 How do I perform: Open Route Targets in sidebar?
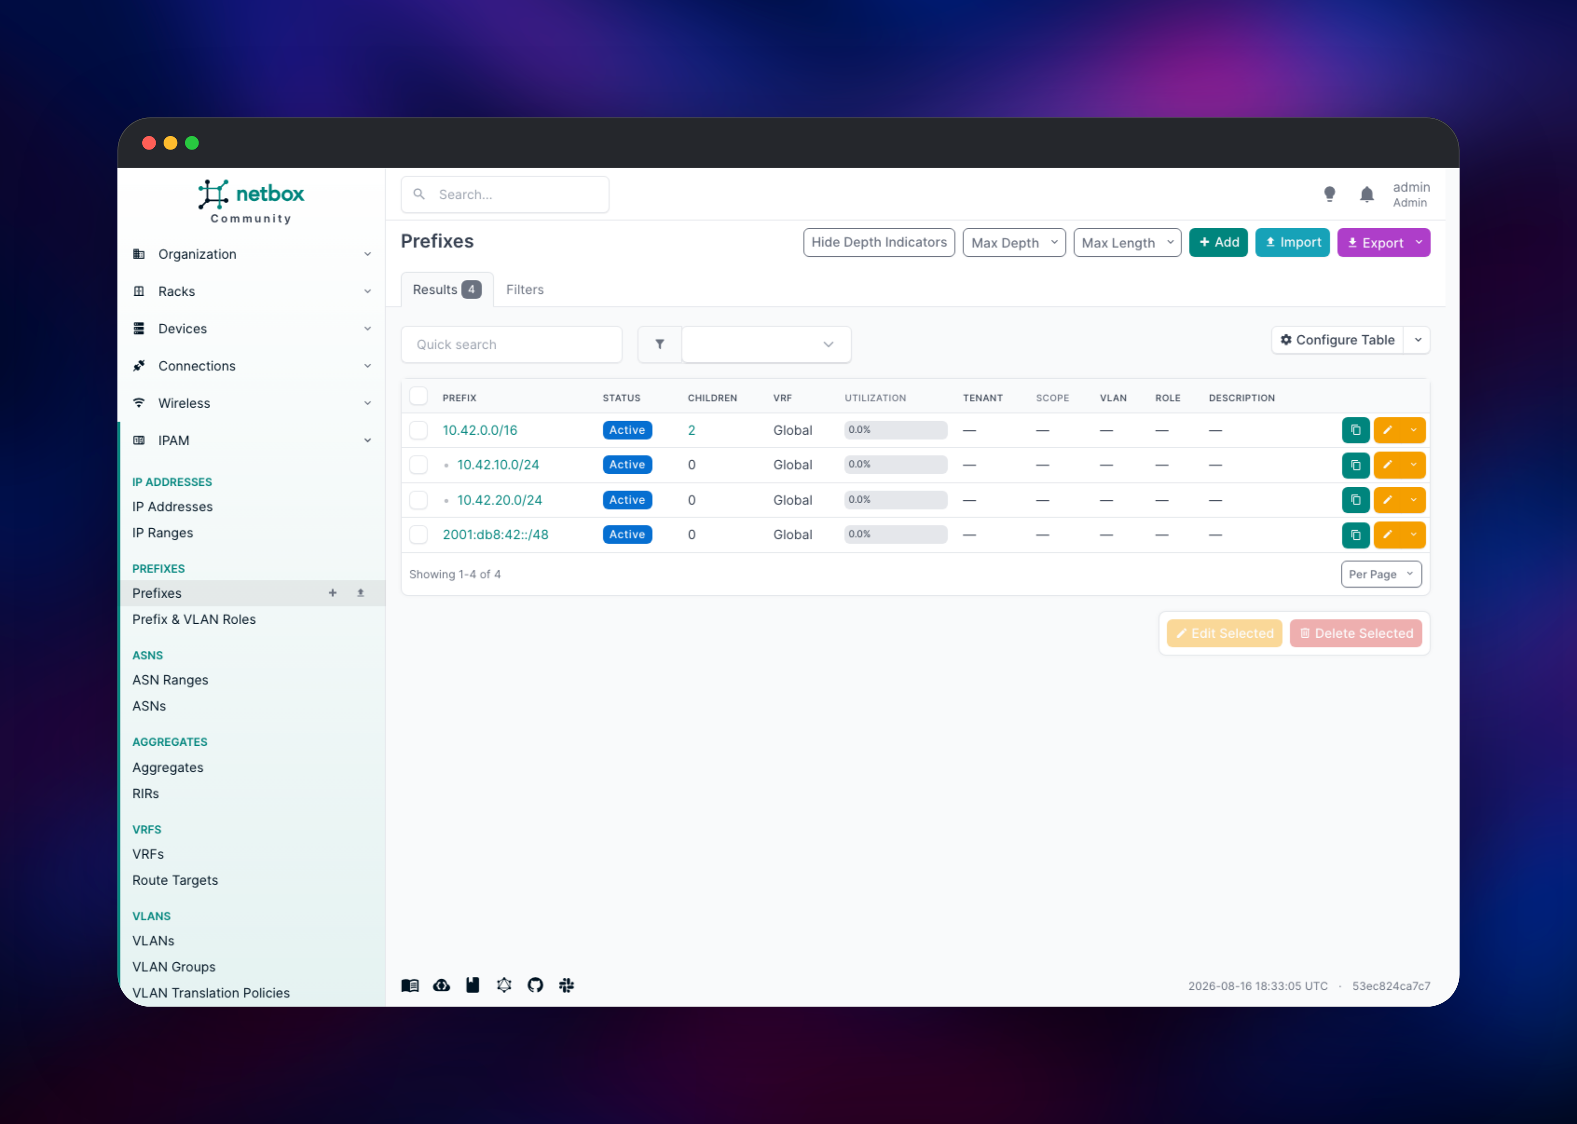pyautogui.click(x=175, y=880)
